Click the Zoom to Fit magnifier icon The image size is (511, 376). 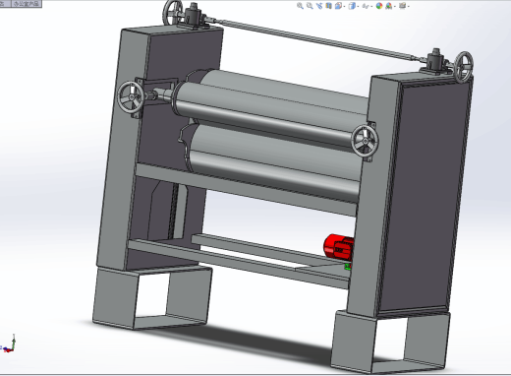300,6
